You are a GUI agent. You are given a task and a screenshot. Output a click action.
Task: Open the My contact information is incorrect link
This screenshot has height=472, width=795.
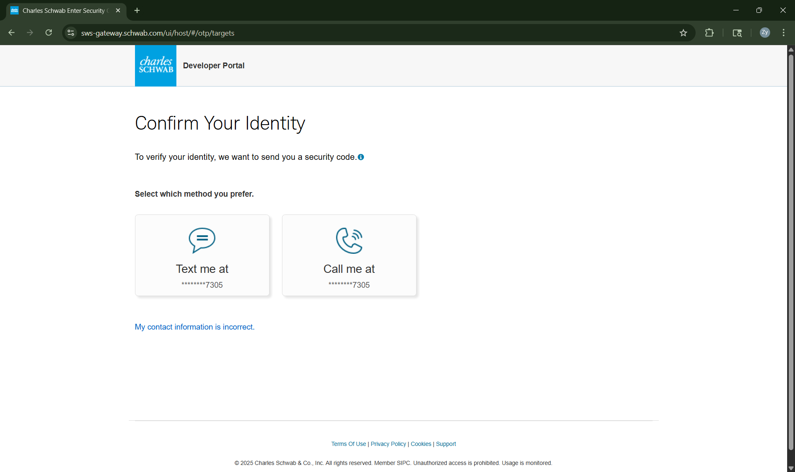pyautogui.click(x=195, y=327)
